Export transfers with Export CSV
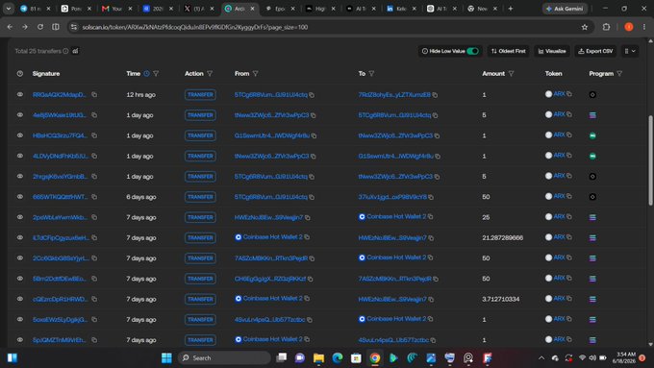The height and width of the screenshot is (368, 654). 595,51
